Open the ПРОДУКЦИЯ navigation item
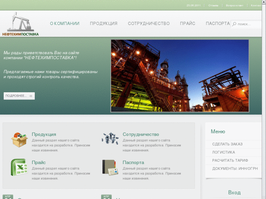The image size is (266, 199). (x=104, y=23)
